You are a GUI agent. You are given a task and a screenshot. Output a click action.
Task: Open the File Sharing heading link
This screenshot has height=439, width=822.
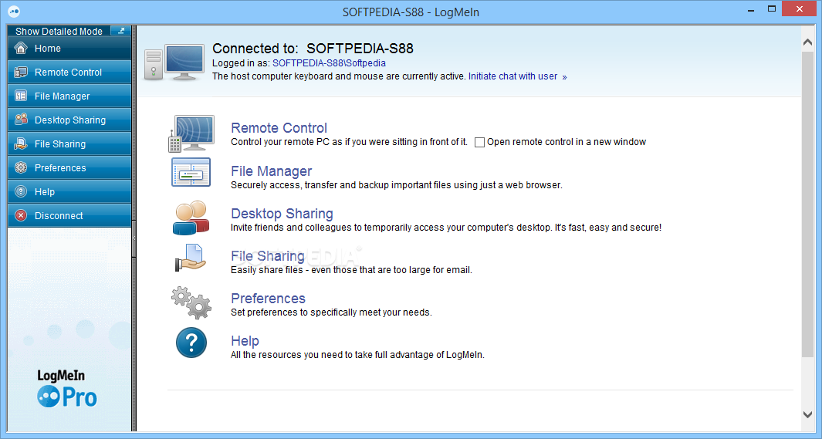coord(267,256)
